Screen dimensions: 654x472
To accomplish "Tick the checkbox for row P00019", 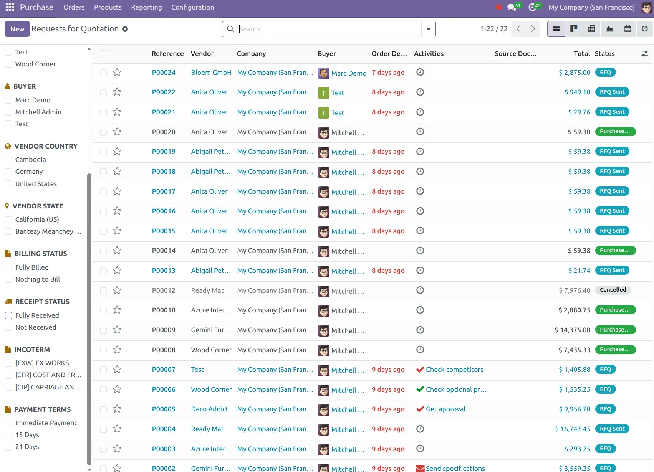I will [103, 152].
